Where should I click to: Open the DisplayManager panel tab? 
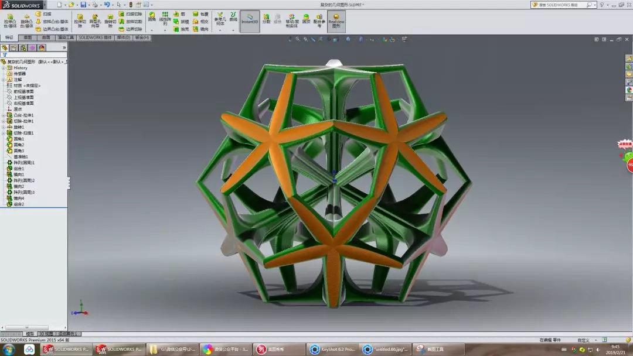(x=42, y=47)
